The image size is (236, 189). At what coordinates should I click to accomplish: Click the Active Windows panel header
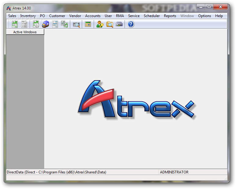[x=25, y=32]
